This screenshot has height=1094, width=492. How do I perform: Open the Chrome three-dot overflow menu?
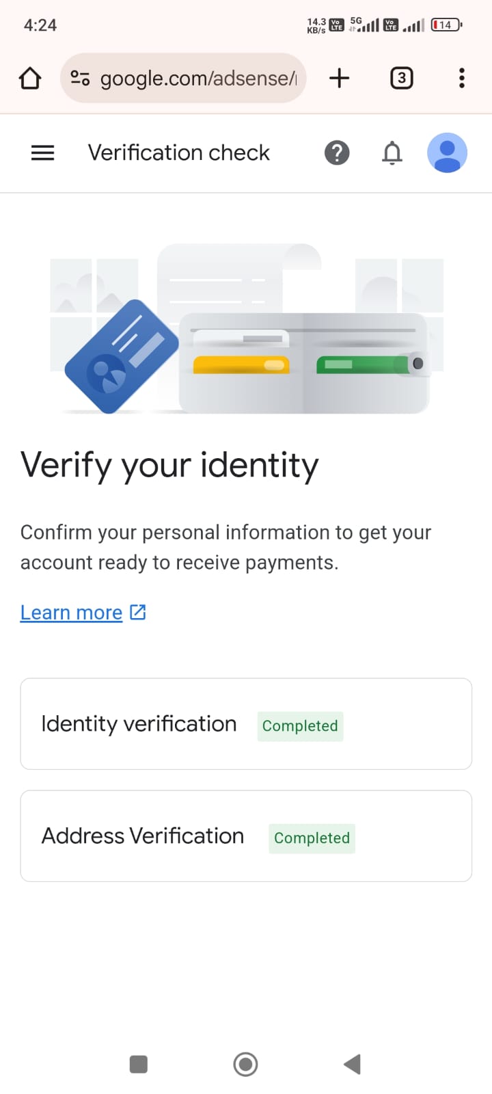(x=462, y=78)
